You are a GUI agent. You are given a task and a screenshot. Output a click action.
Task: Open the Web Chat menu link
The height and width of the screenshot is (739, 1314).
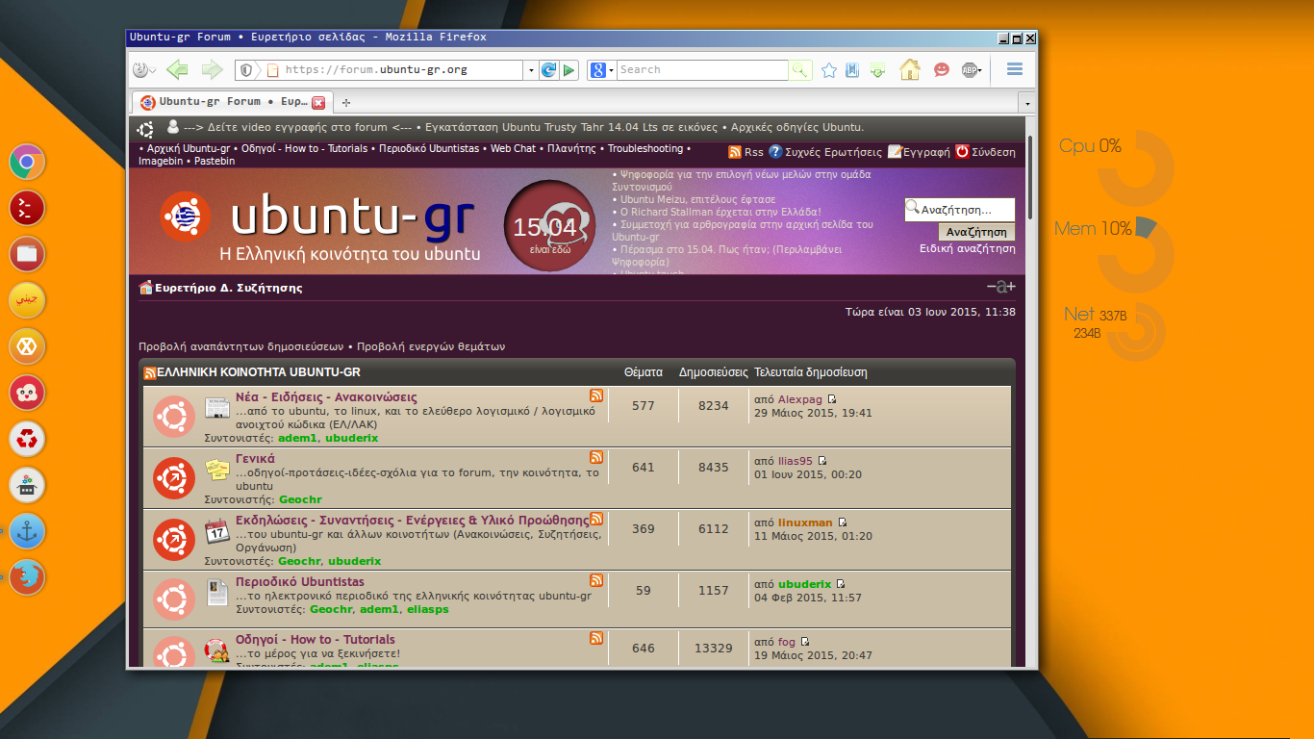tap(513, 149)
